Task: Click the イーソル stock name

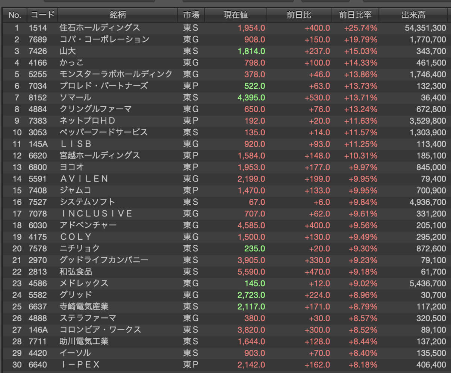Action: [75, 353]
